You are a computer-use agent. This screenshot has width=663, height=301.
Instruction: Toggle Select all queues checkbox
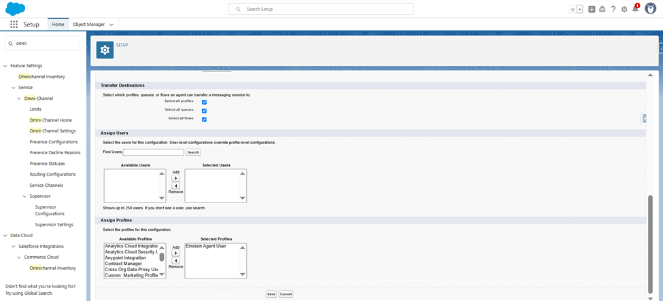click(x=204, y=111)
